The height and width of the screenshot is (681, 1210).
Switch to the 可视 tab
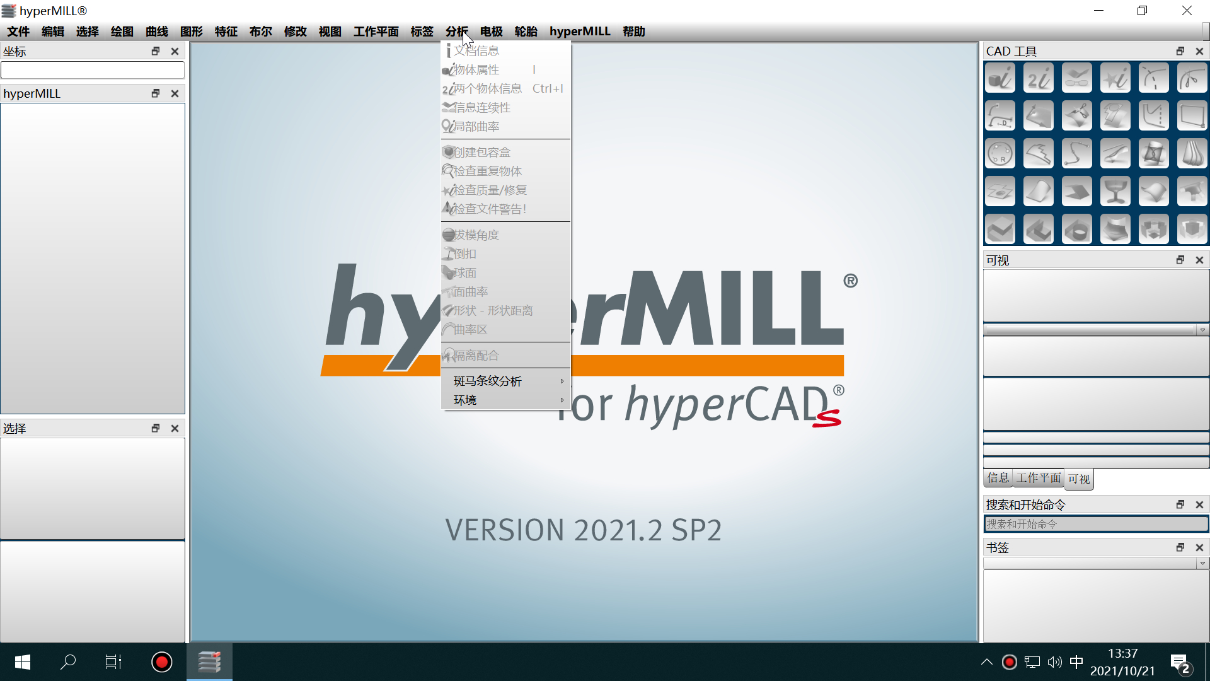[x=1079, y=479]
